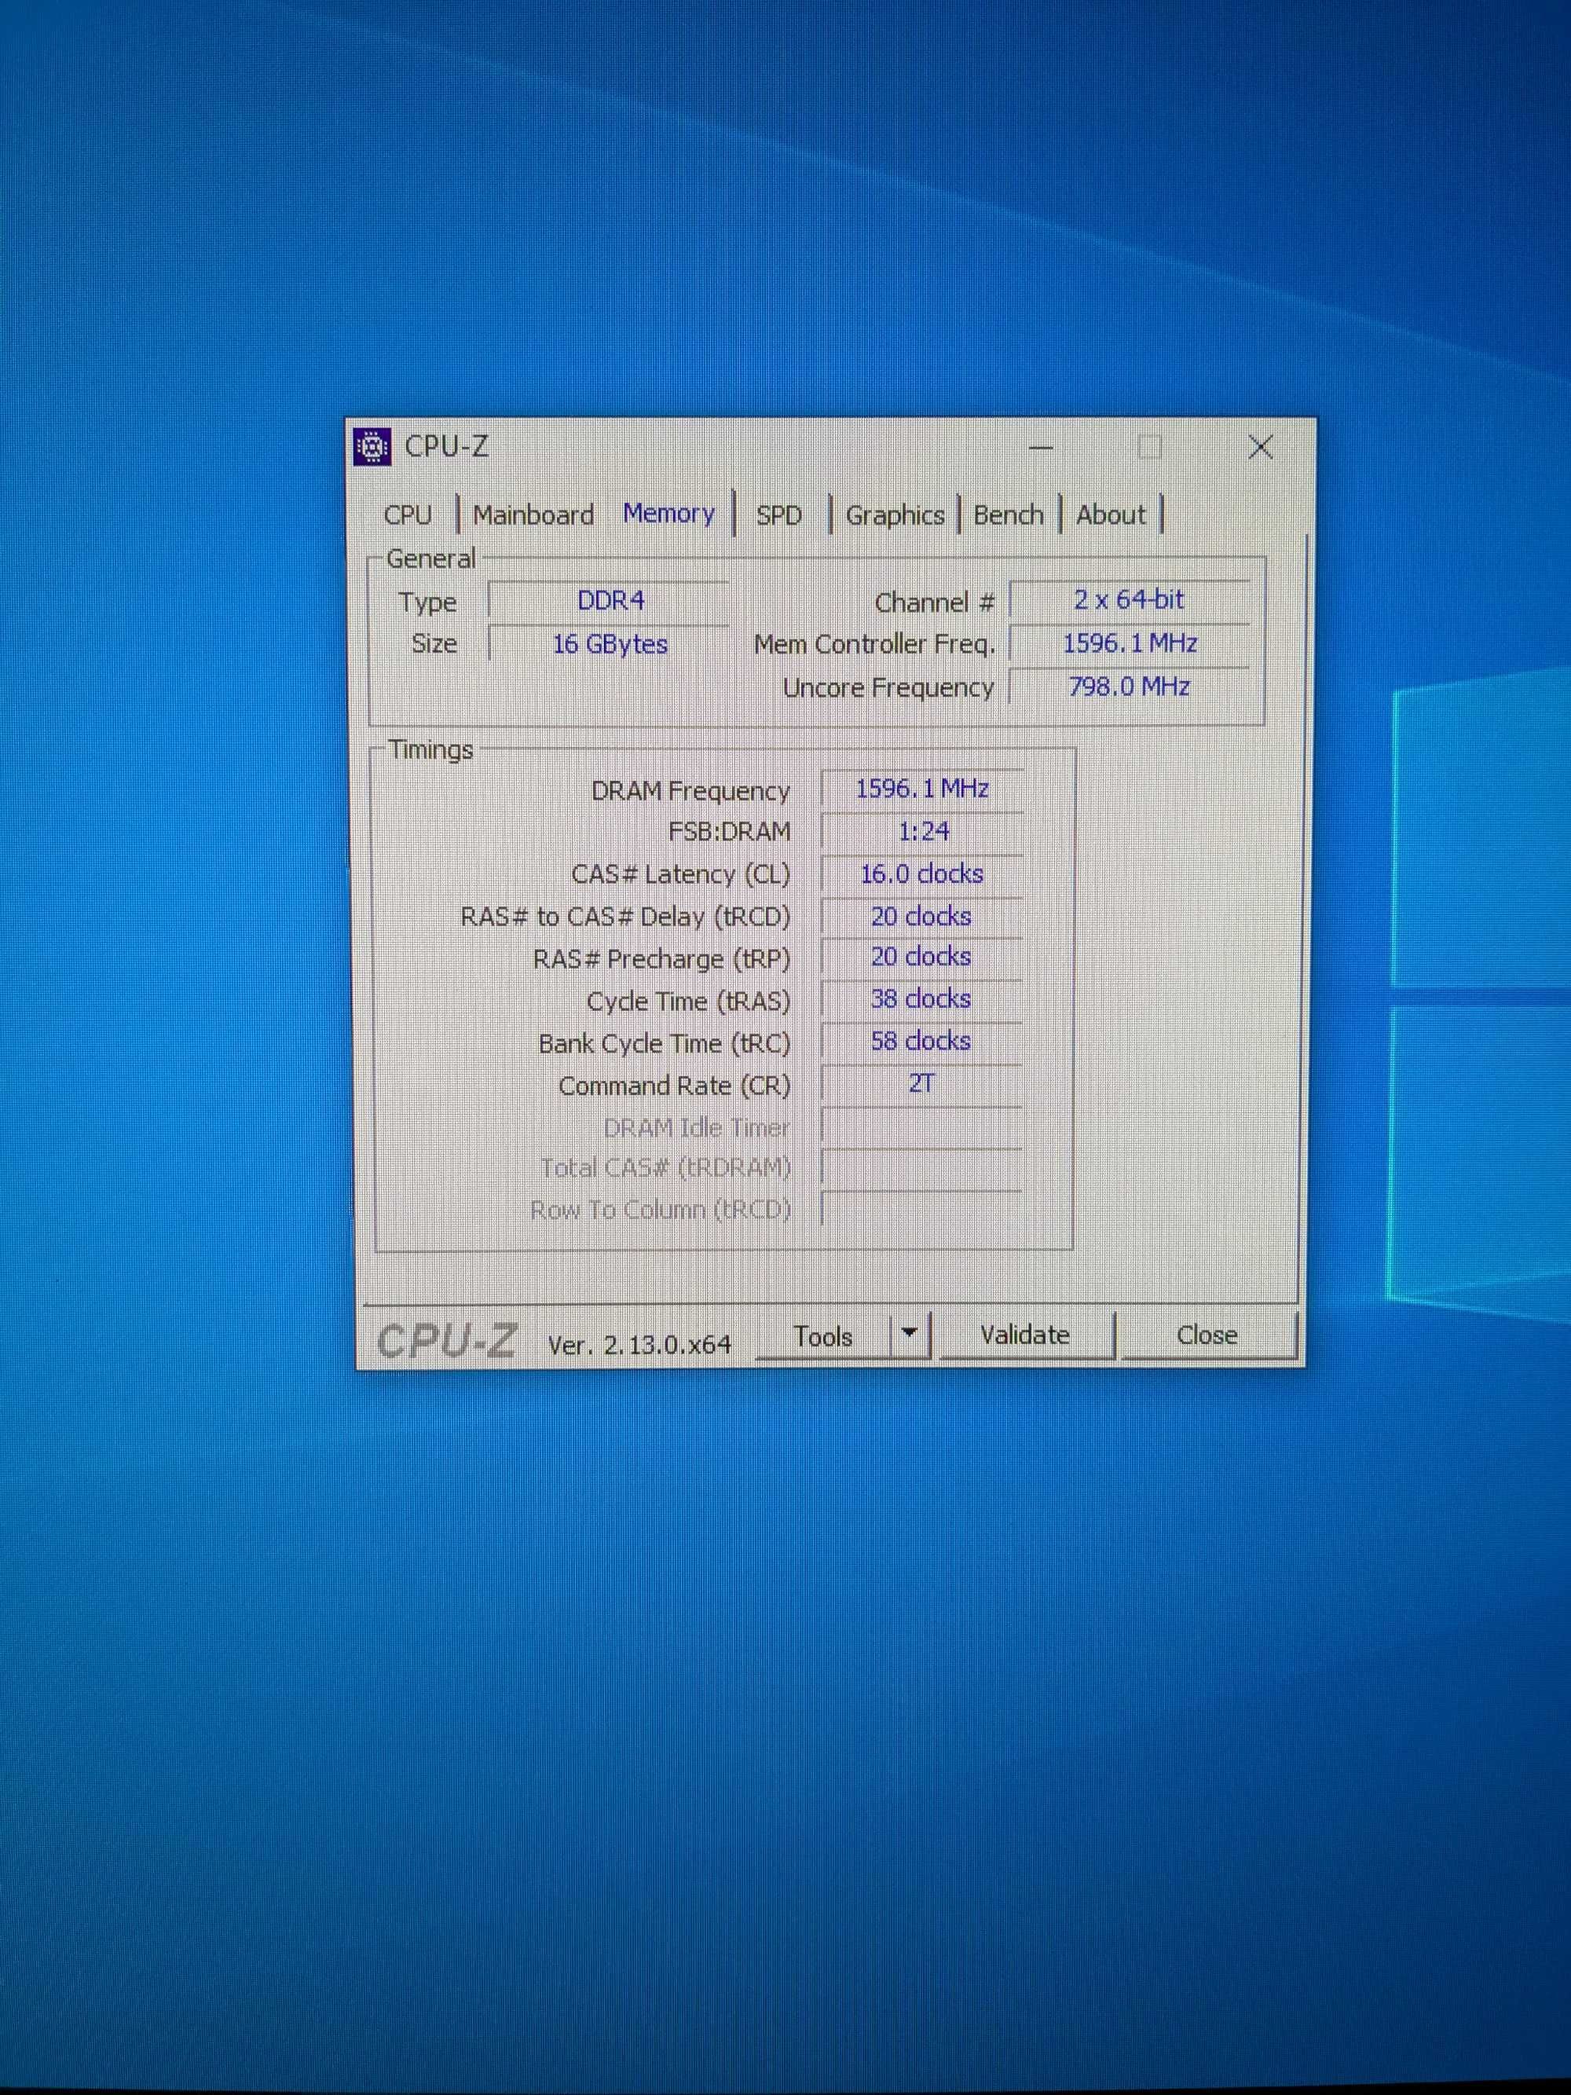Click the Ver. 2.13.0.x64 version text
The height and width of the screenshot is (2095, 1571).
pyautogui.click(x=639, y=1344)
